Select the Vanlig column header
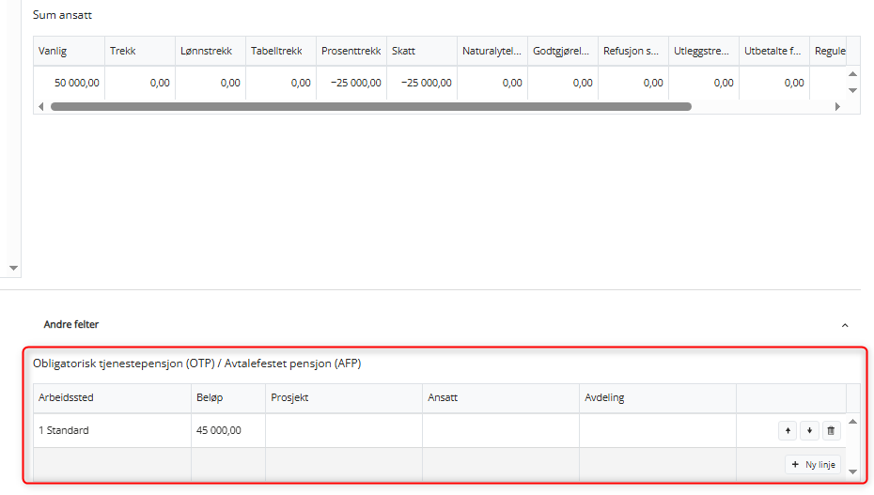Image resolution: width=874 pixels, height=495 pixels. (x=70, y=52)
